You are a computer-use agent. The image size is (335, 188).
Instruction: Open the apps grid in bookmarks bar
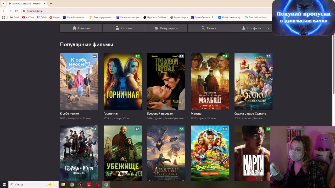(3, 17)
